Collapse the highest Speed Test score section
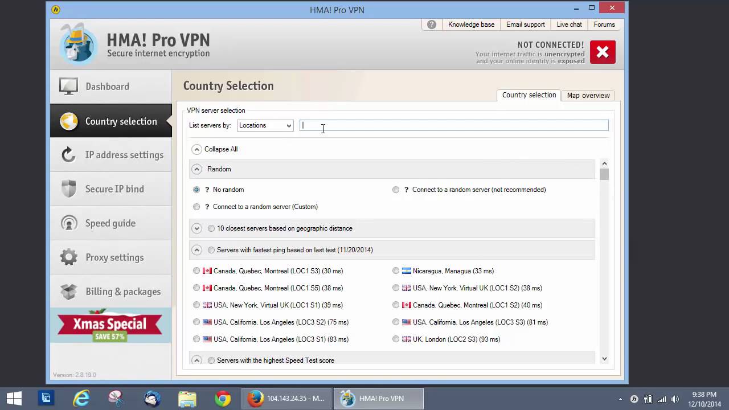 [x=197, y=360]
